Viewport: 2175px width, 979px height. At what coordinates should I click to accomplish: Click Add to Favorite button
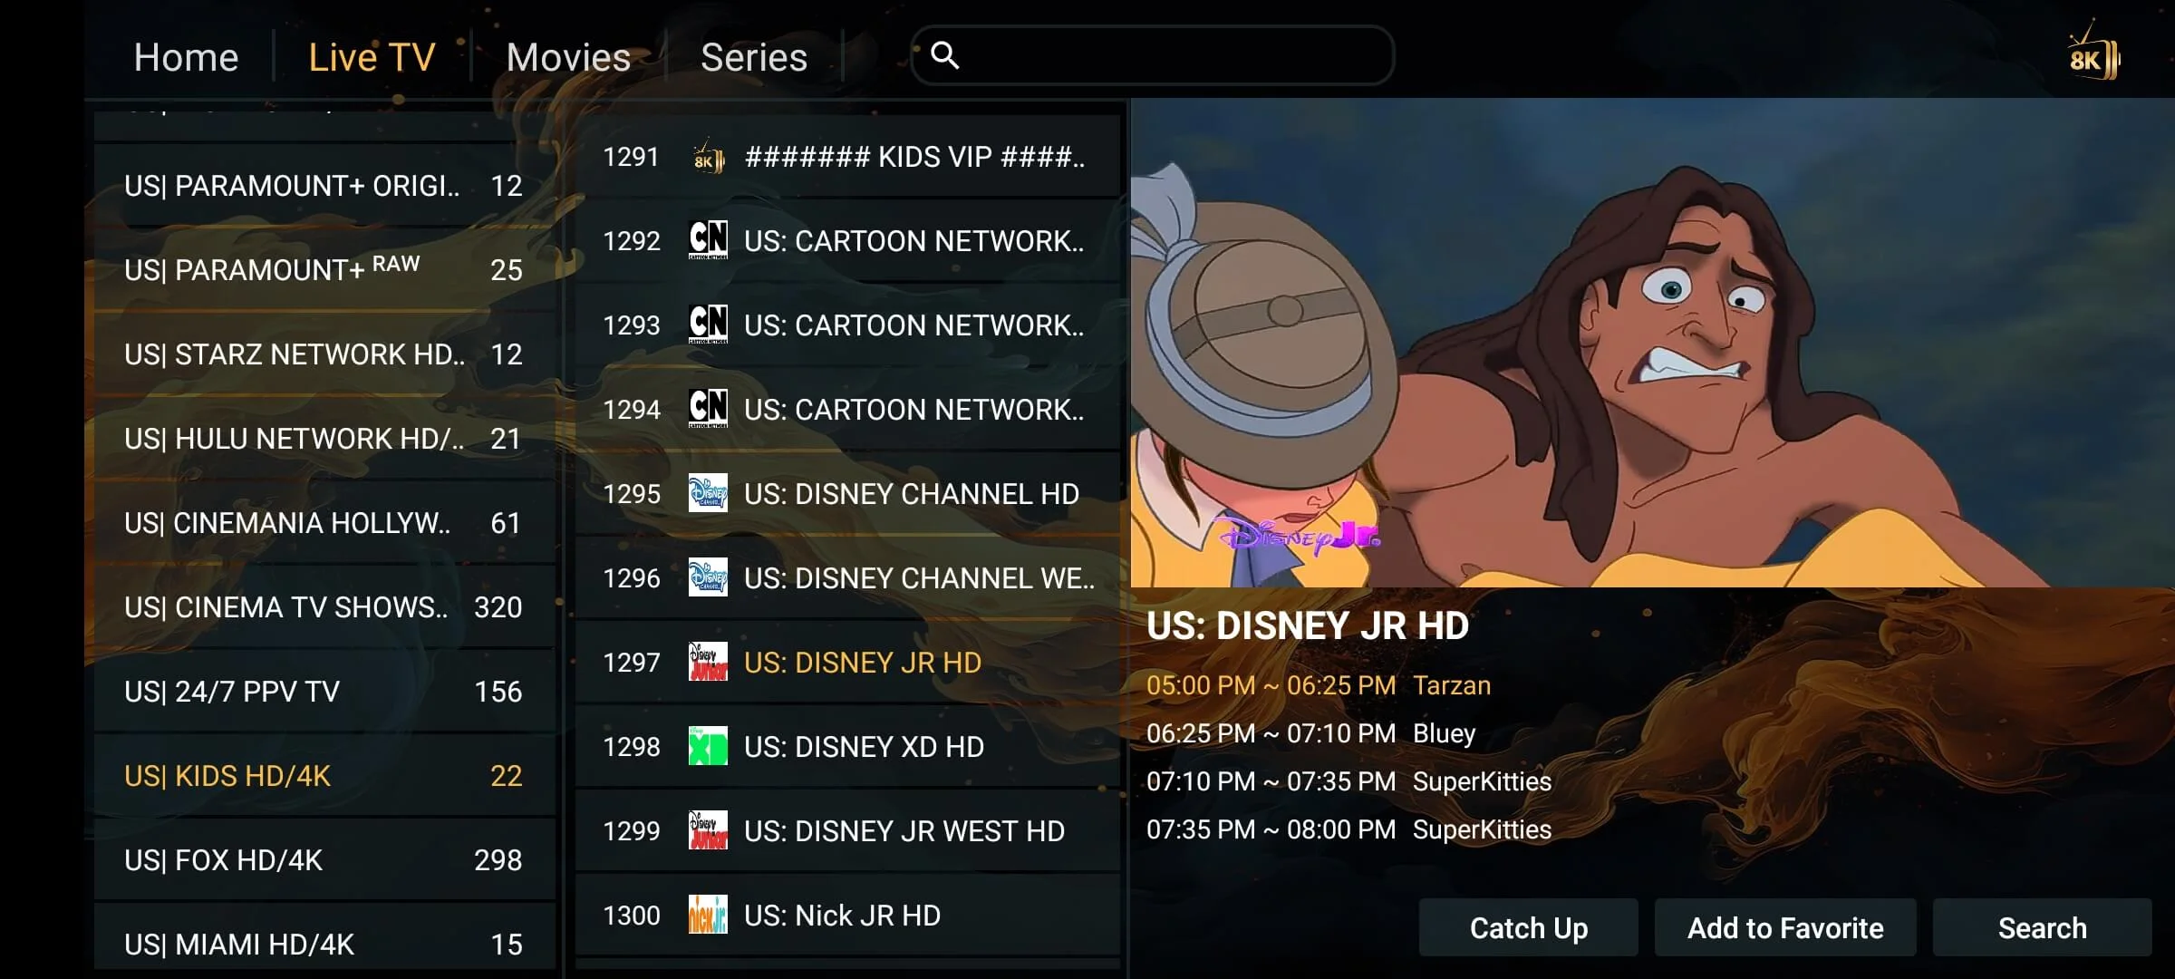coord(1784,928)
